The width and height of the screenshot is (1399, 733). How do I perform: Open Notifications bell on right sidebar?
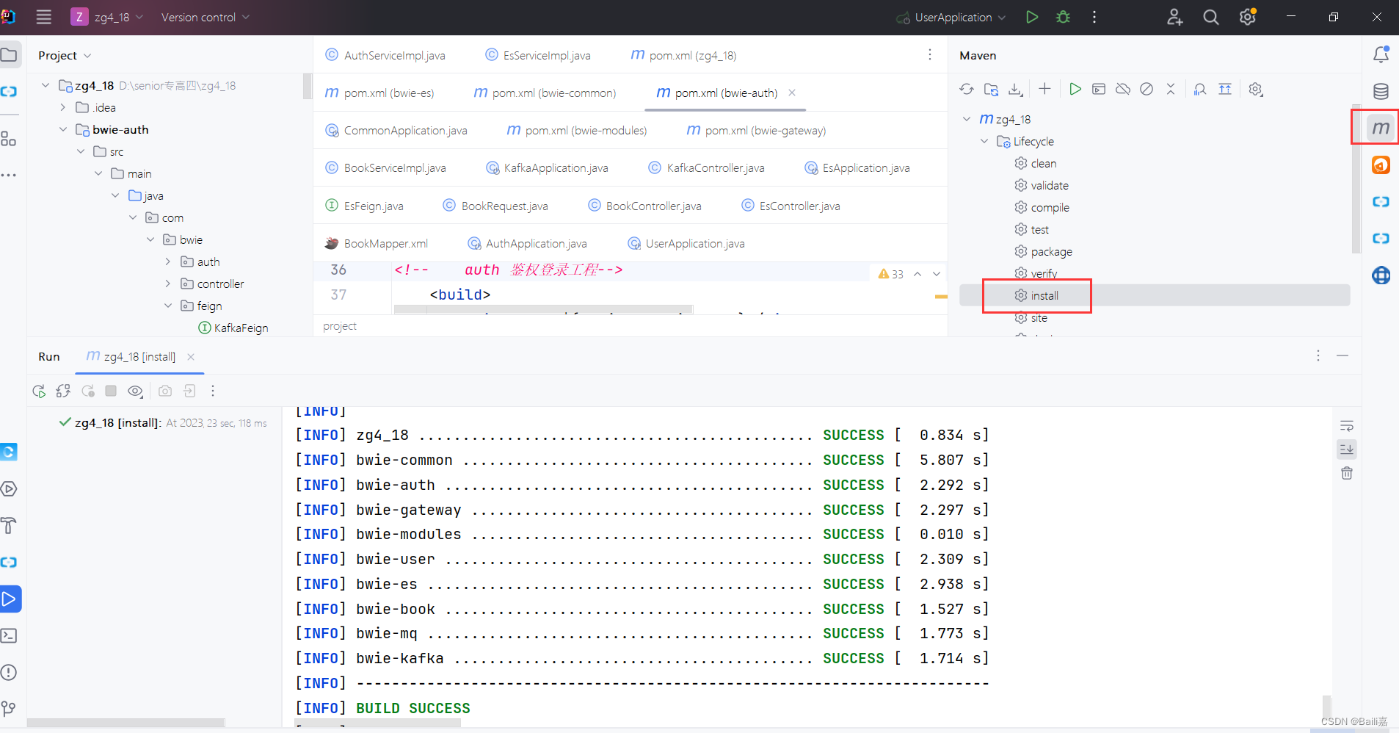[x=1382, y=54]
